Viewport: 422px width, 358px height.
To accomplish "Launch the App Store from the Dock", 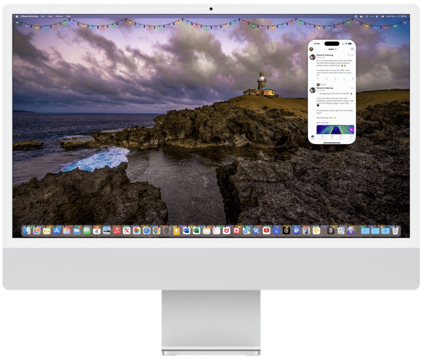I will [56, 231].
